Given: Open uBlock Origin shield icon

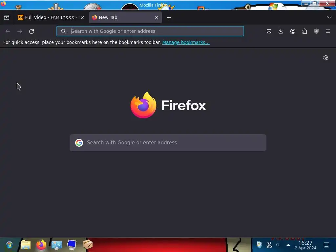Looking at the screenshot, I should click(316, 31).
